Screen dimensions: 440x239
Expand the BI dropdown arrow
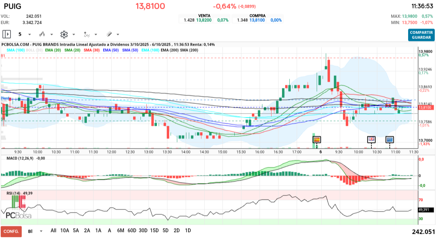click(41, 231)
